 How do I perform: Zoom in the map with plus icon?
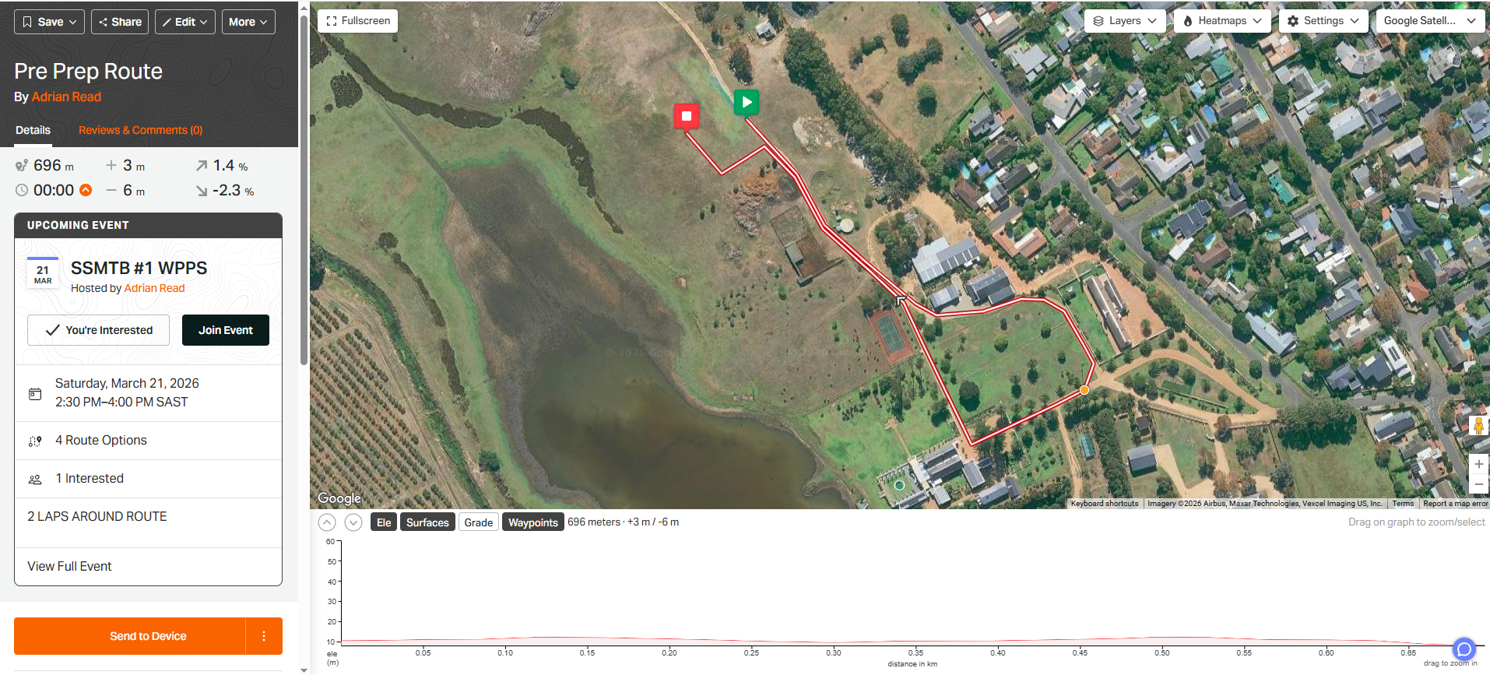1478,464
